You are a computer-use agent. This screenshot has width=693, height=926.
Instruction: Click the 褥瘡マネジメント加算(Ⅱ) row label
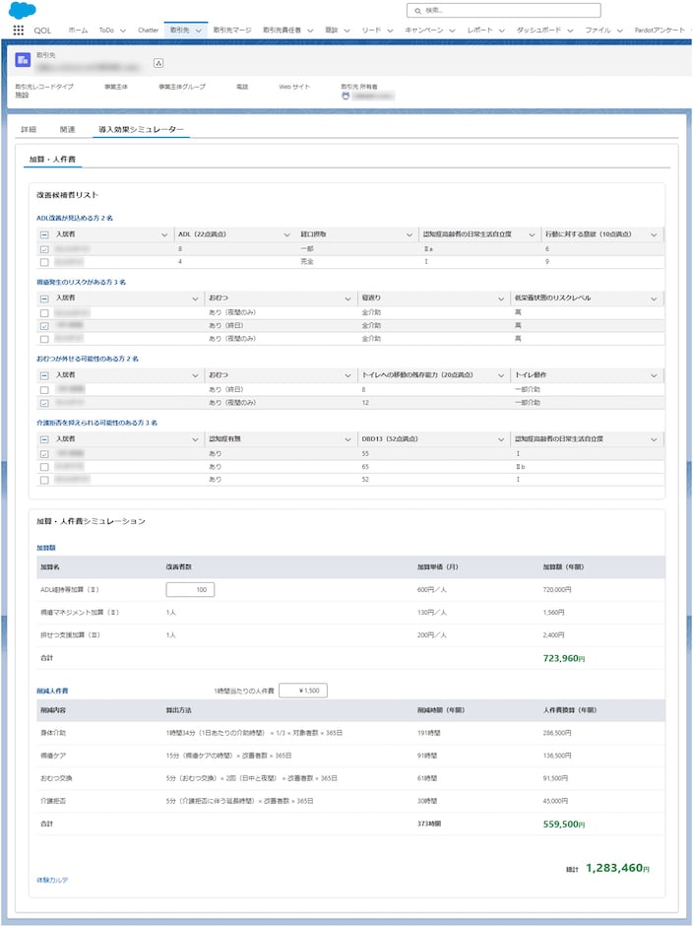pyautogui.click(x=80, y=613)
